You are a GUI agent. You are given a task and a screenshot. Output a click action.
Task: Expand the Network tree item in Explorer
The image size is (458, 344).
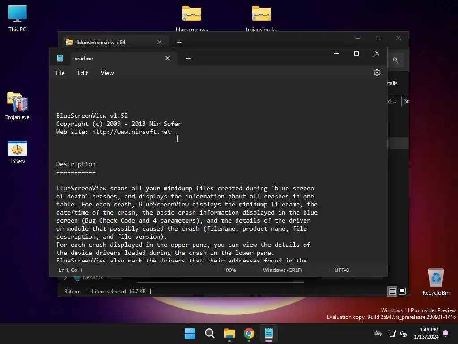pos(66,277)
